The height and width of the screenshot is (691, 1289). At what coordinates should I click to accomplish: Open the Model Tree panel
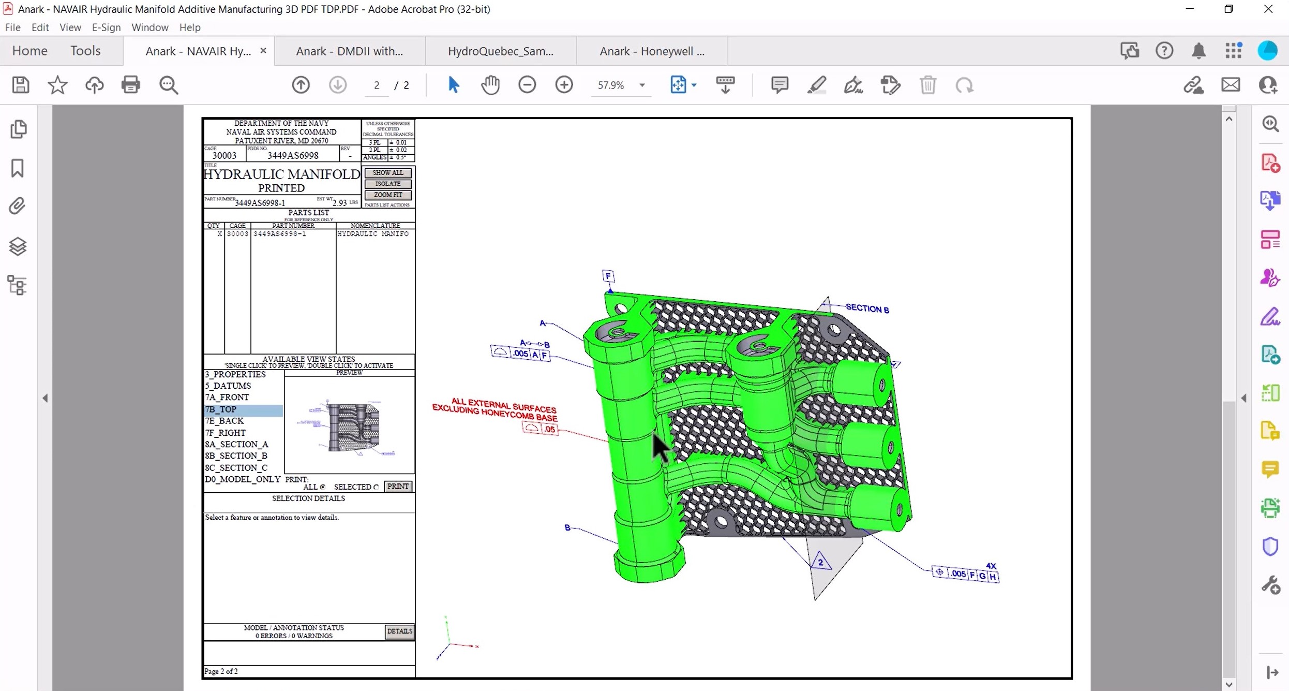coord(17,285)
